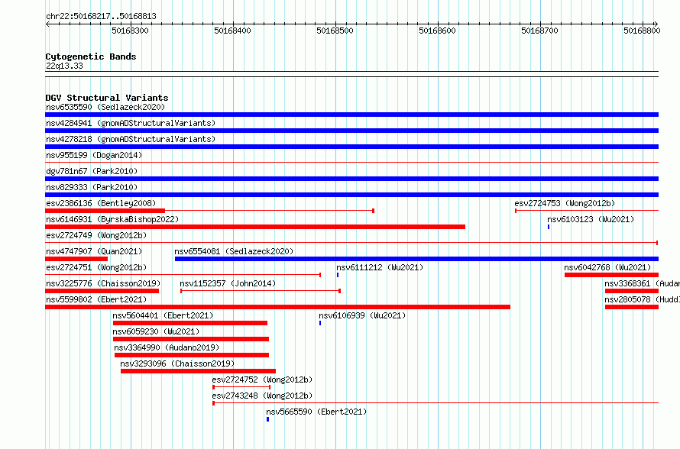The image size is (680, 449).
Task: Select the red bar under nsv5599802
Action: (x=277, y=307)
